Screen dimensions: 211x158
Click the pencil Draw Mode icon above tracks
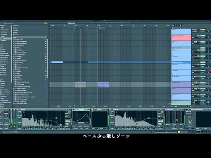point(178,25)
